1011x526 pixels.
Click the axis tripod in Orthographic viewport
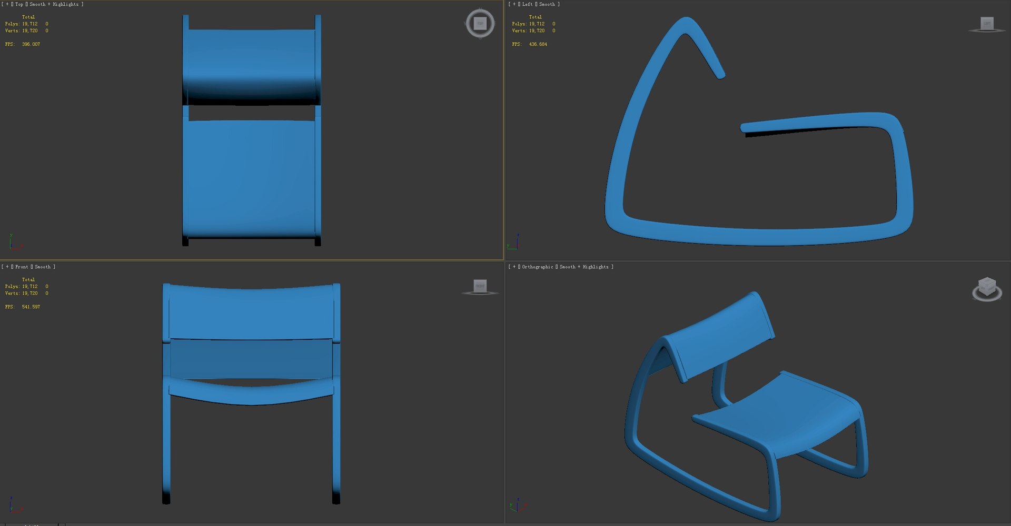pyautogui.click(x=517, y=505)
